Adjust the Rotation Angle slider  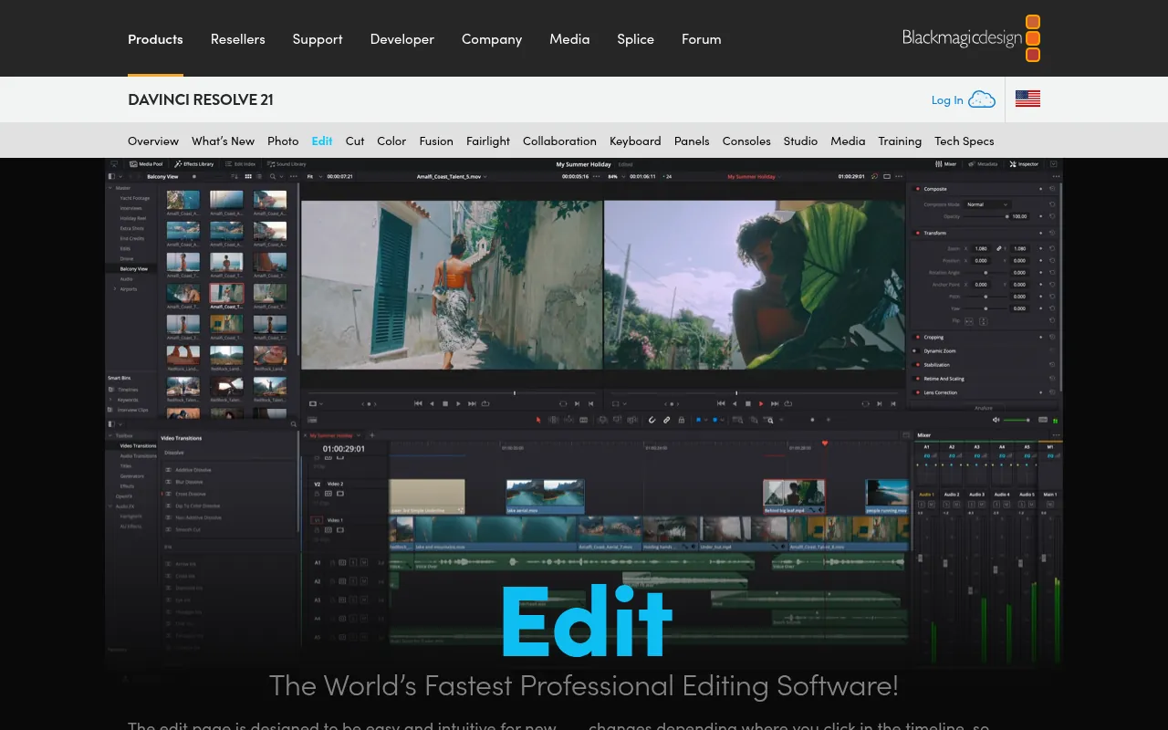pyautogui.click(x=985, y=273)
